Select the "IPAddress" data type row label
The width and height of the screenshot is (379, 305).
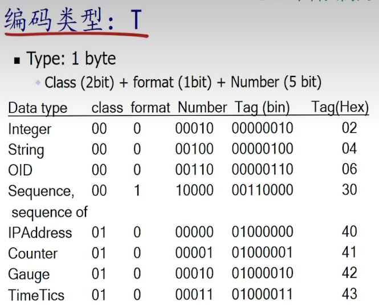pos(40,233)
